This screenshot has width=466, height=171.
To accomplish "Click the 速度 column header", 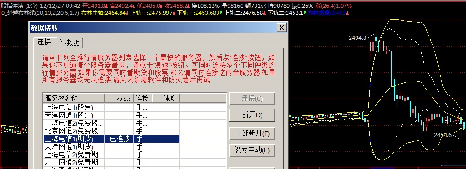I will coord(166,98).
